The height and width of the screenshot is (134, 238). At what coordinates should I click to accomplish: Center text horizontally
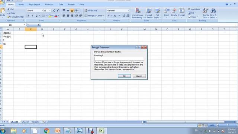(68, 16)
